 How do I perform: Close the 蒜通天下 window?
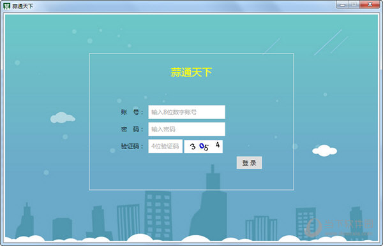pos(370,4)
